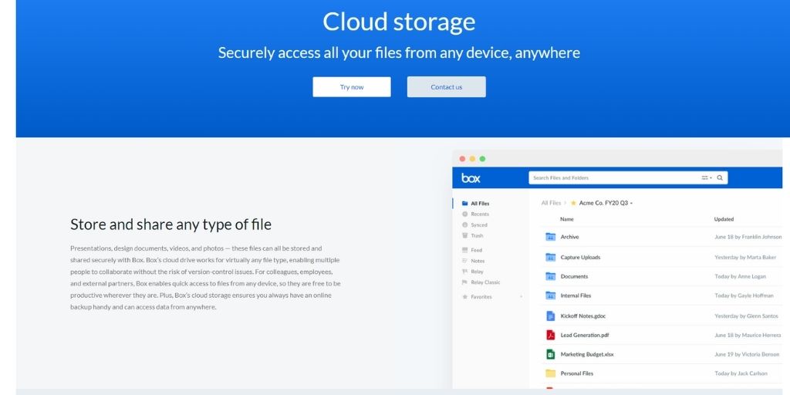This screenshot has width=790, height=395.
Task: Click the Trash bin icon
Action: tap(465, 236)
